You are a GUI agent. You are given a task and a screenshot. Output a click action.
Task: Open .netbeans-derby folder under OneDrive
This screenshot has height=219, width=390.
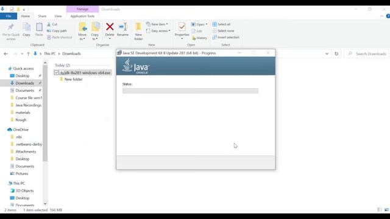pos(29,144)
